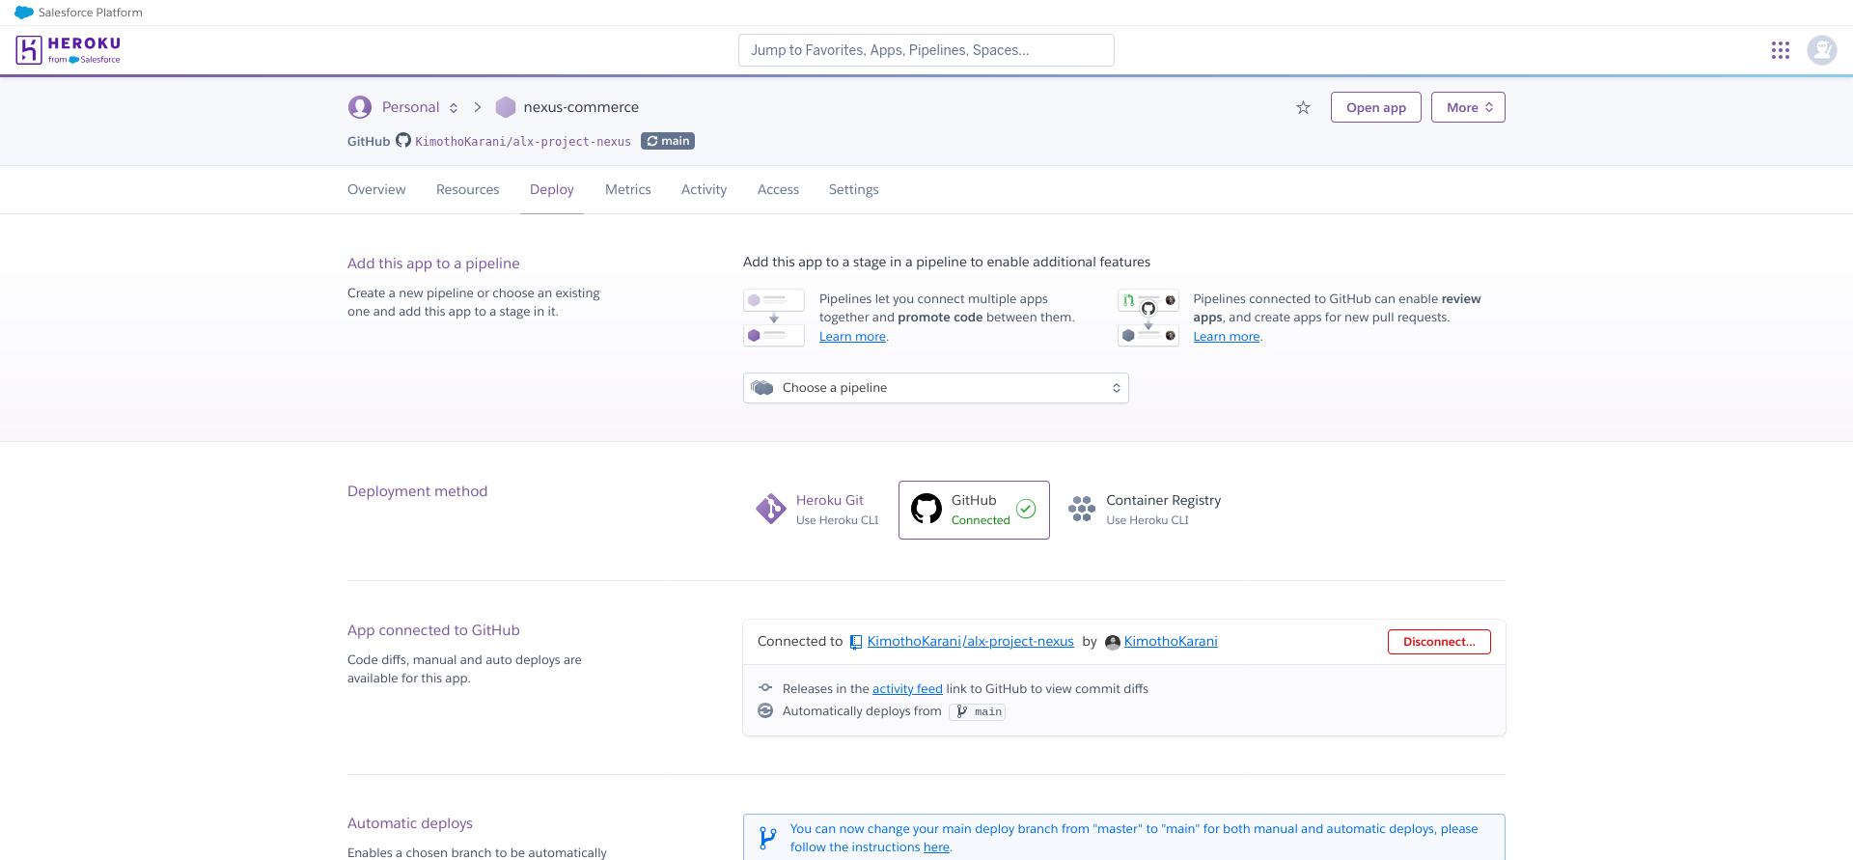Click the GitHub logo in deployment method
Viewport: 1853px width, 860px height.
pyautogui.click(x=926, y=509)
